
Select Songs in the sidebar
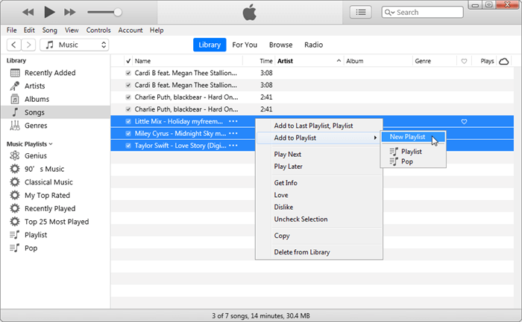[55, 112]
